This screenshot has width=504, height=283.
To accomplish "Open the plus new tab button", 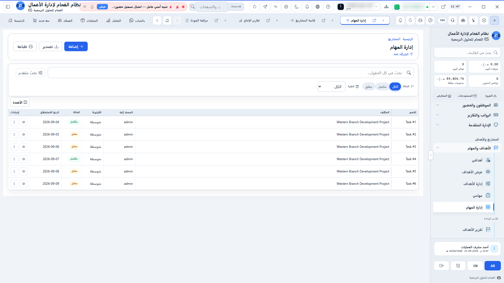I will (x=495, y=20).
